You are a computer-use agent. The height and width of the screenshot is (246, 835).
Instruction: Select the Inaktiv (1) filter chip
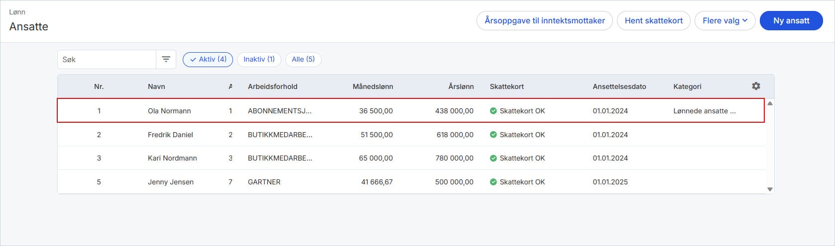(x=259, y=59)
